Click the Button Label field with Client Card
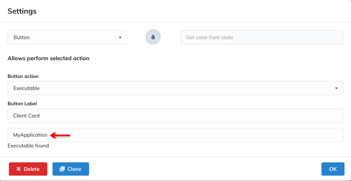 175,116
